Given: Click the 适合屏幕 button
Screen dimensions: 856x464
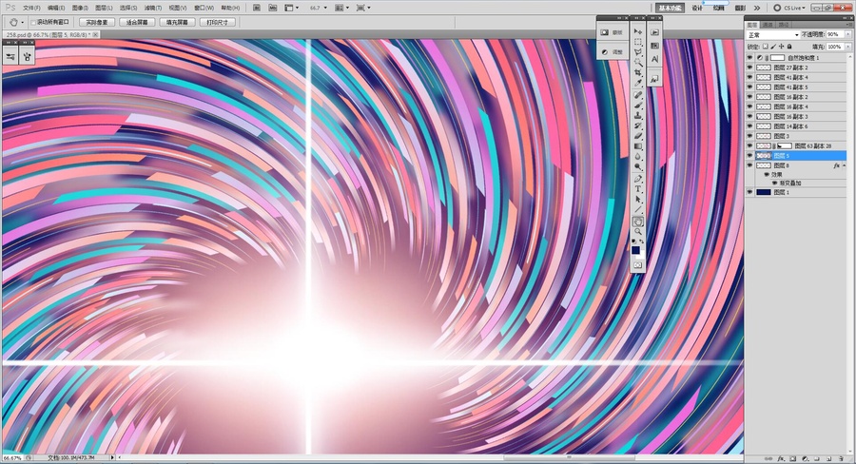Looking at the screenshot, I should pyautogui.click(x=137, y=23).
